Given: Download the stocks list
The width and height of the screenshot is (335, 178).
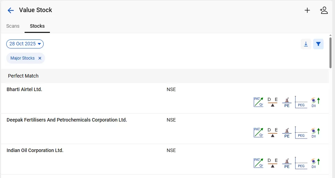Looking at the screenshot, I should coord(306,44).
